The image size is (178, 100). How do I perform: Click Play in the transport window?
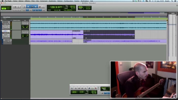click(93, 88)
